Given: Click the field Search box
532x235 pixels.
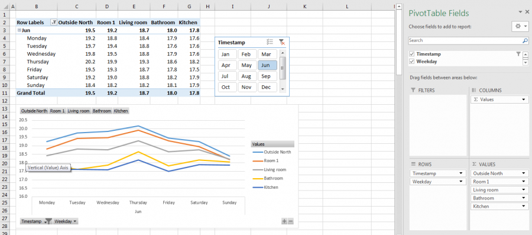Looking at the screenshot, I should (465, 40).
